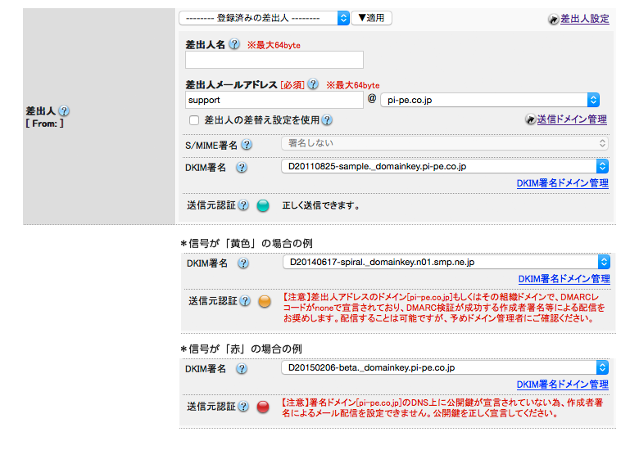Open 差出人設定 link
Image resolution: width=639 pixels, height=450 pixels.
tap(584, 19)
